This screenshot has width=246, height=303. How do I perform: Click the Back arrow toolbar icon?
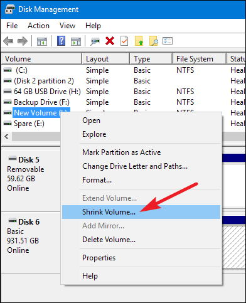(x=8, y=41)
